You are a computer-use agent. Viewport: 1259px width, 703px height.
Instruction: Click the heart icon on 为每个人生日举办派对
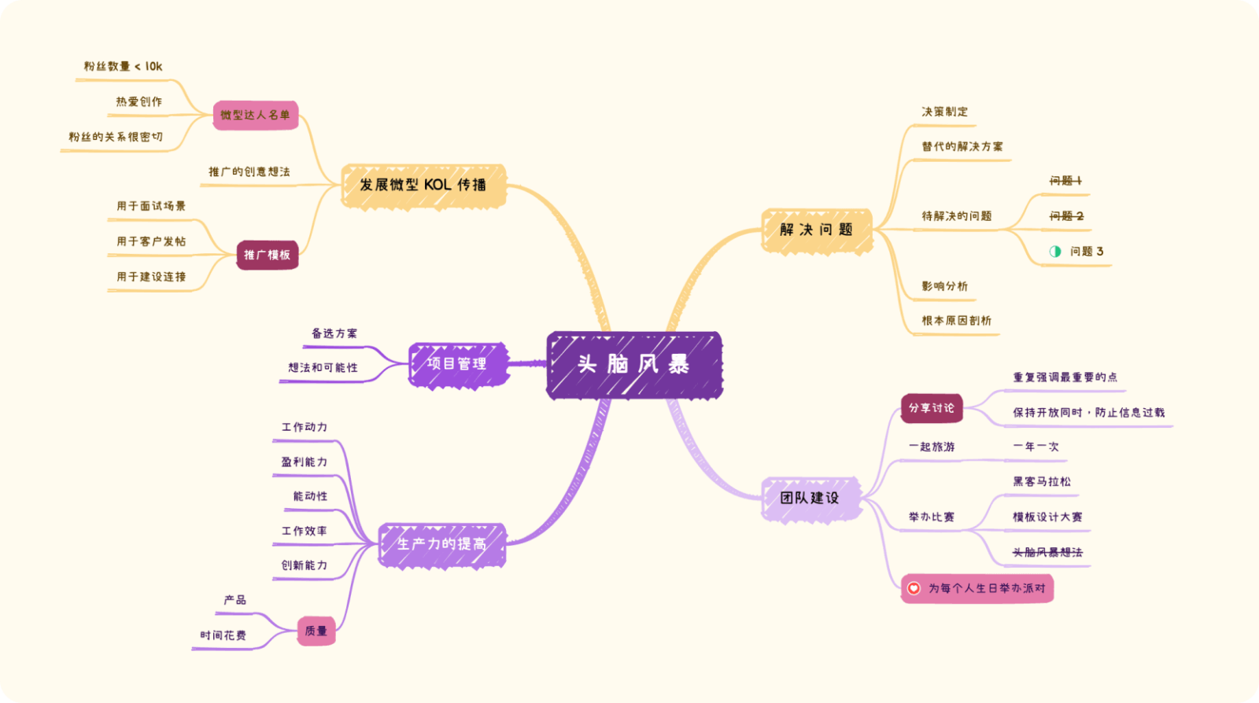click(914, 588)
